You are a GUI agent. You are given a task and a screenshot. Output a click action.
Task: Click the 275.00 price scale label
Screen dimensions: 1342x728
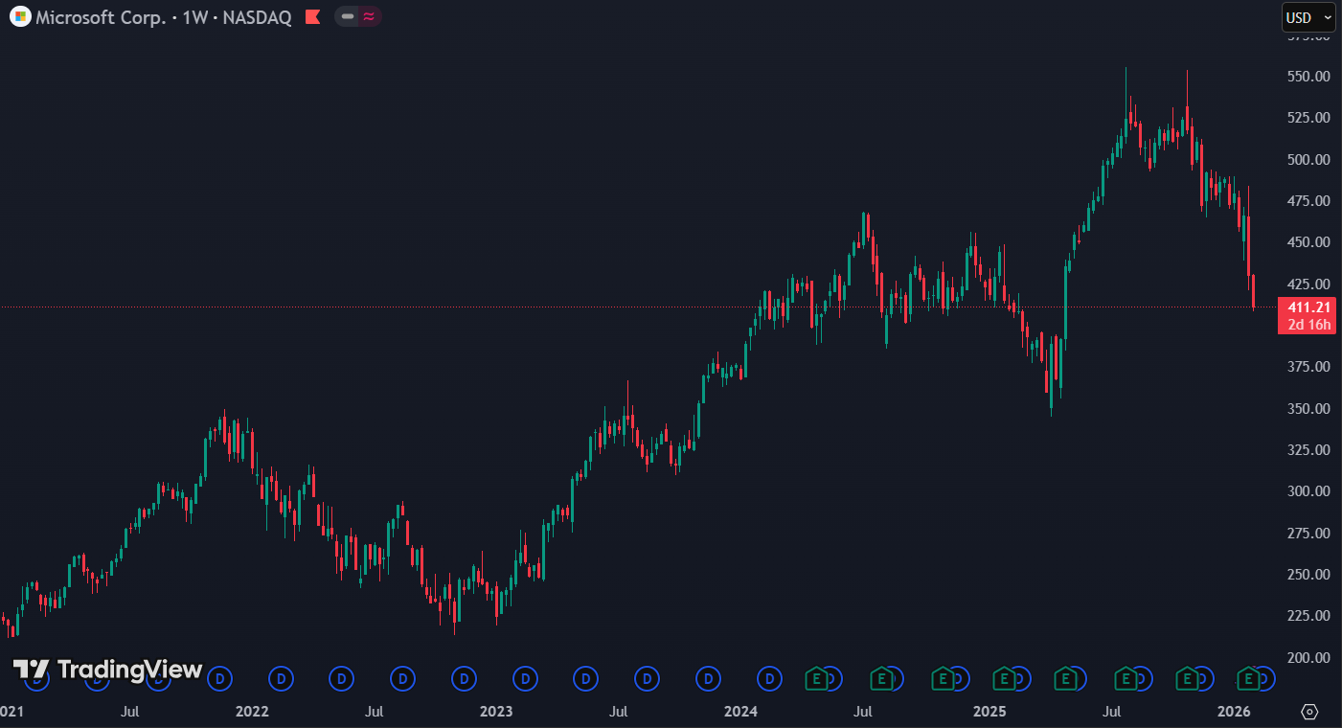[x=1309, y=534]
